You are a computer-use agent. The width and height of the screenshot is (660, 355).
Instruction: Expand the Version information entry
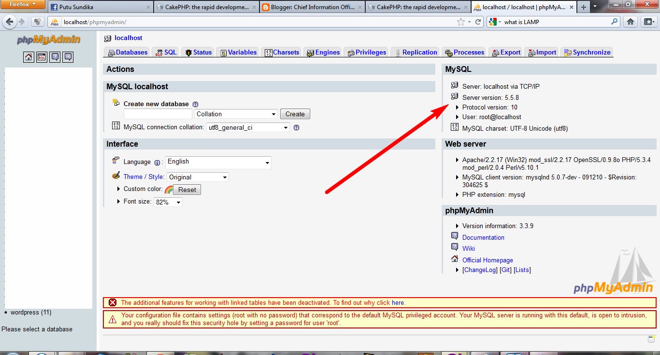click(x=457, y=226)
